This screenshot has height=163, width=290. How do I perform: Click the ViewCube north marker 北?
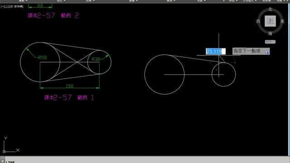[x=270, y=9]
